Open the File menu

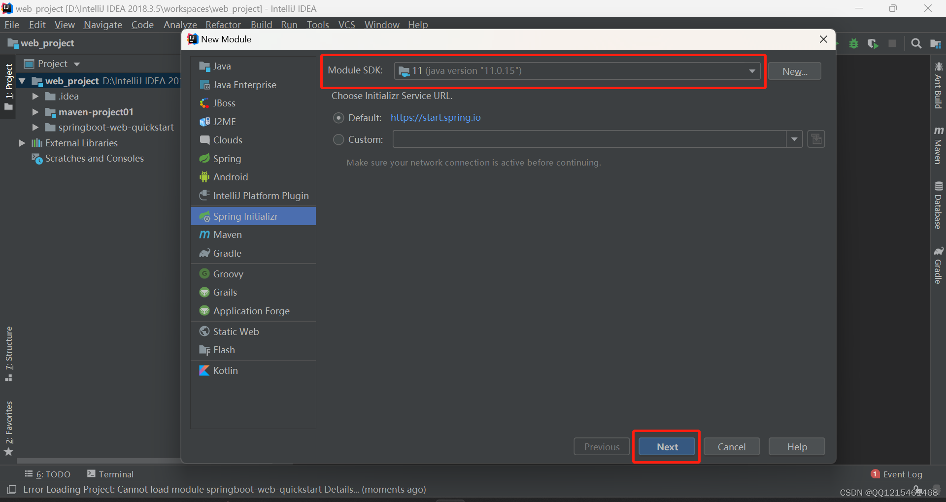(x=12, y=25)
